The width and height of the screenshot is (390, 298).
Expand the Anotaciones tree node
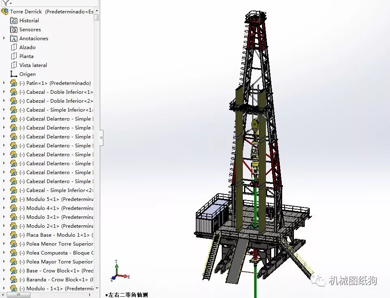(4, 39)
